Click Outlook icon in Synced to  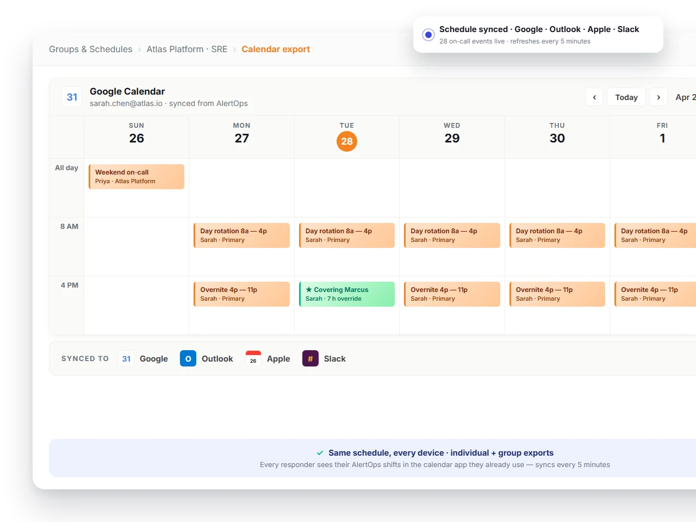point(188,358)
